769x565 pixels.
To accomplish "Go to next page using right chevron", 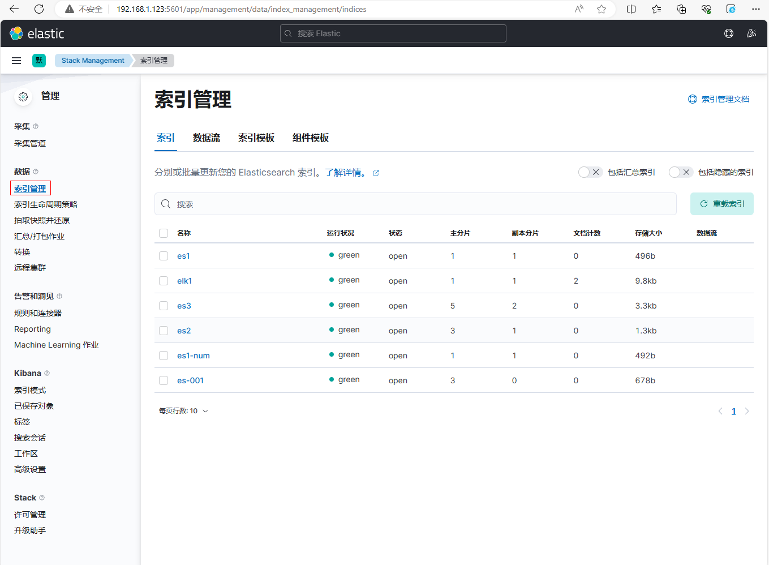I will 747,412.
